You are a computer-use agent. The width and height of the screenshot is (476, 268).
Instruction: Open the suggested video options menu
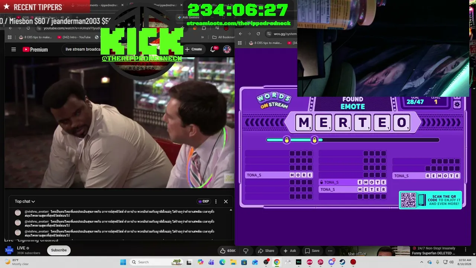(465, 249)
